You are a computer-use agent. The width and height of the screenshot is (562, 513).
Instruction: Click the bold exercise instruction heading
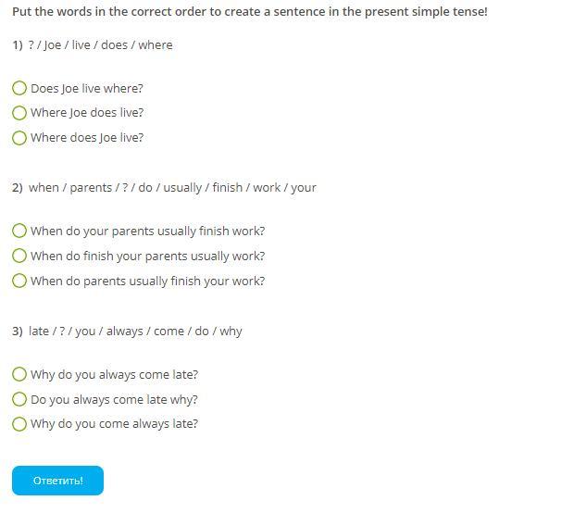point(249,12)
